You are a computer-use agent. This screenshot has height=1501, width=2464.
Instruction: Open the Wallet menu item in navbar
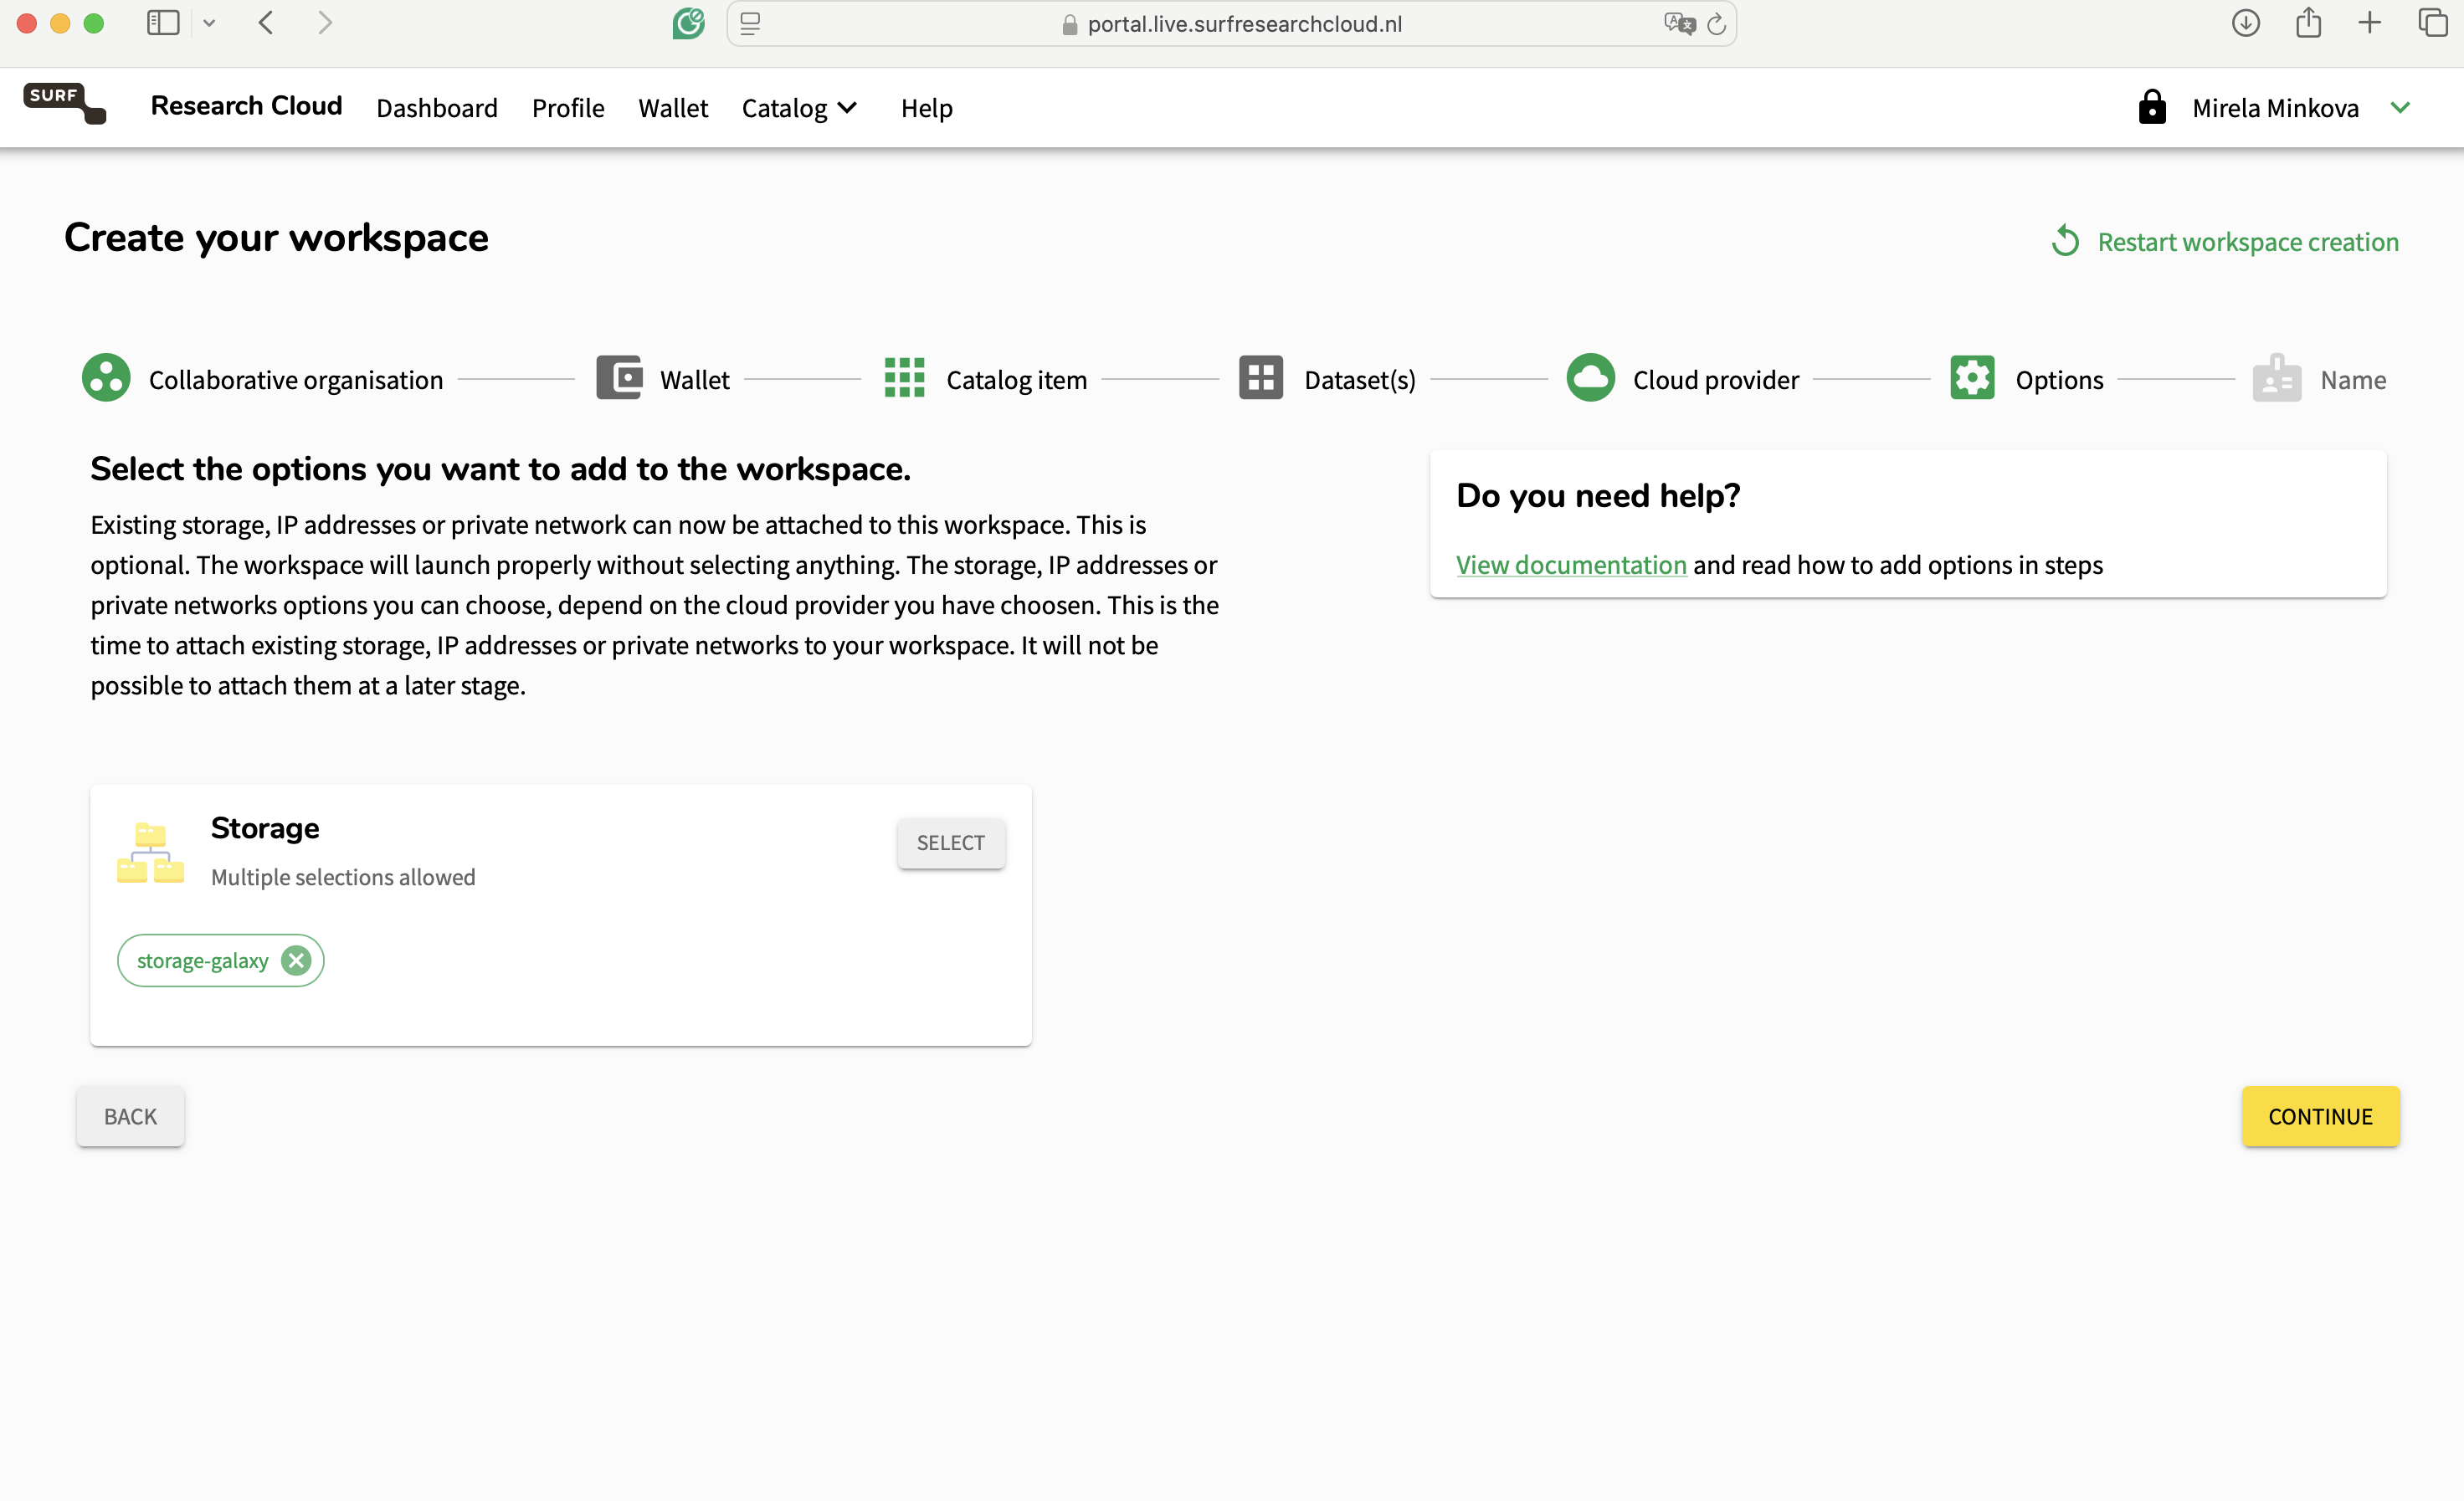[x=673, y=108]
